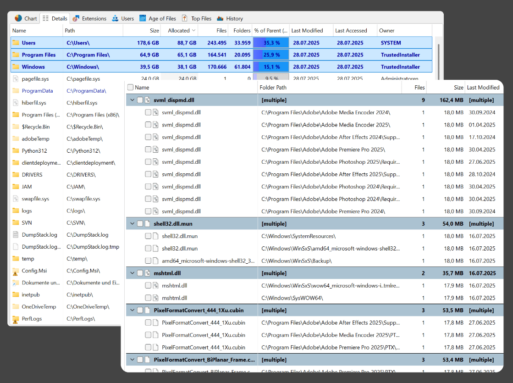This screenshot has height=383, width=513.
Task: Sort by the Allocated column header
Action: 179,31
